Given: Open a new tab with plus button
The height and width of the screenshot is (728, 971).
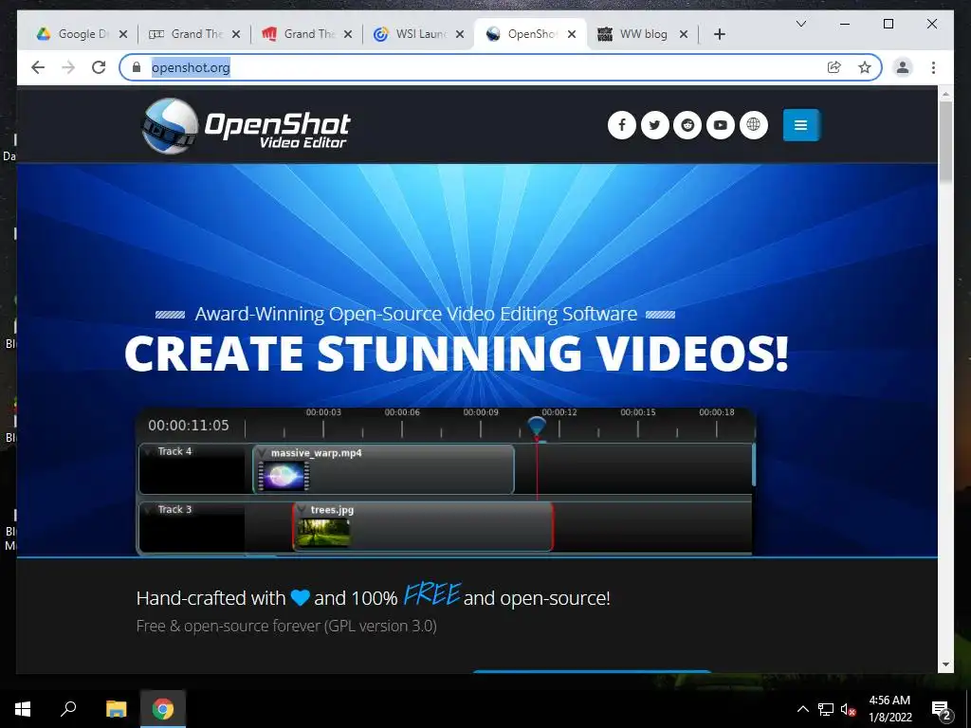Looking at the screenshot, I should click(719, 34).
